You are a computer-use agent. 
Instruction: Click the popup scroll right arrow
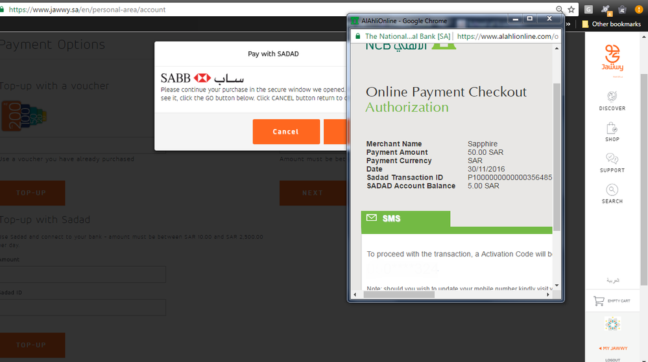pos(548,295)
